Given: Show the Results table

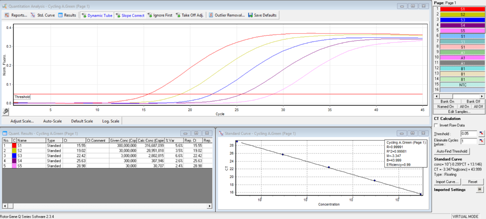Looking at the screenshot, I should pos(67,15).
